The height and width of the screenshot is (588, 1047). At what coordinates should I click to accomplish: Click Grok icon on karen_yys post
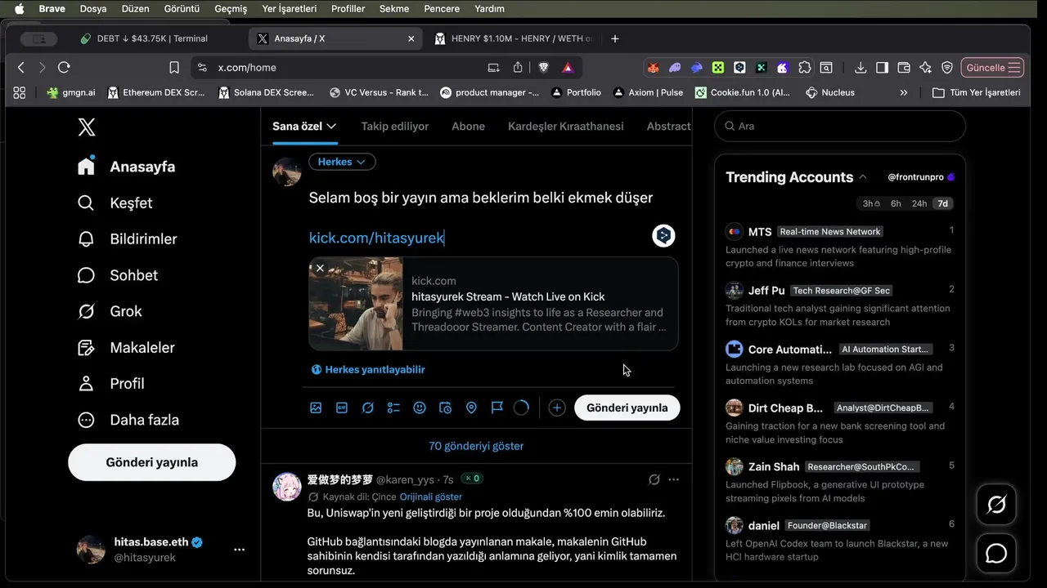tap(654, 479)
